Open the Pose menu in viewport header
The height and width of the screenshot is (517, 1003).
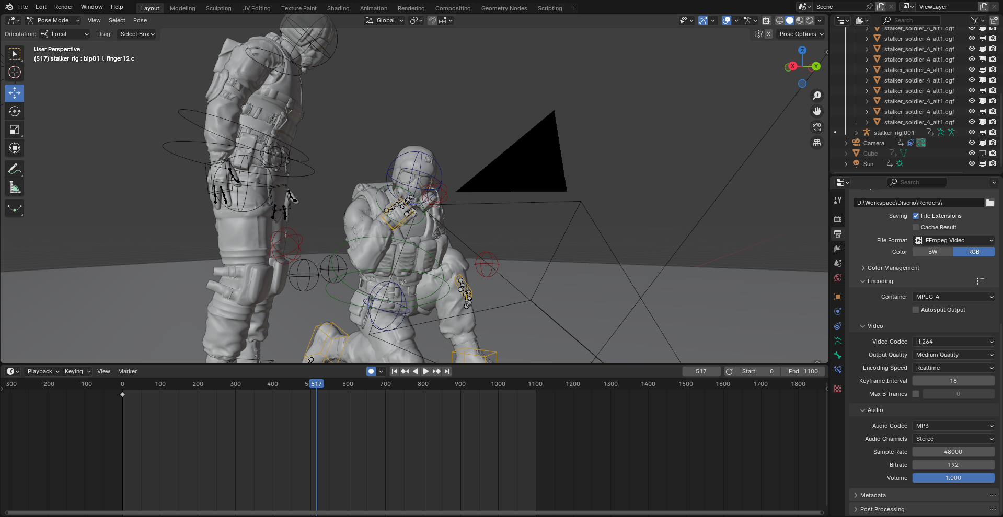pyautogui.click(x=140, y=20)
